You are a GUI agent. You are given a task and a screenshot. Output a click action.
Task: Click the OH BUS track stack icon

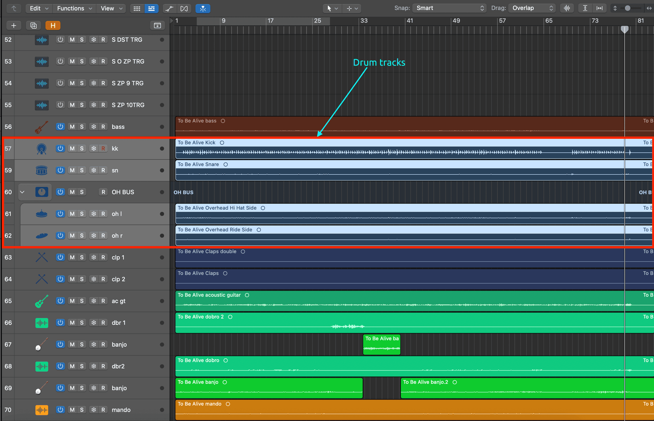click(x=42, y=192)
